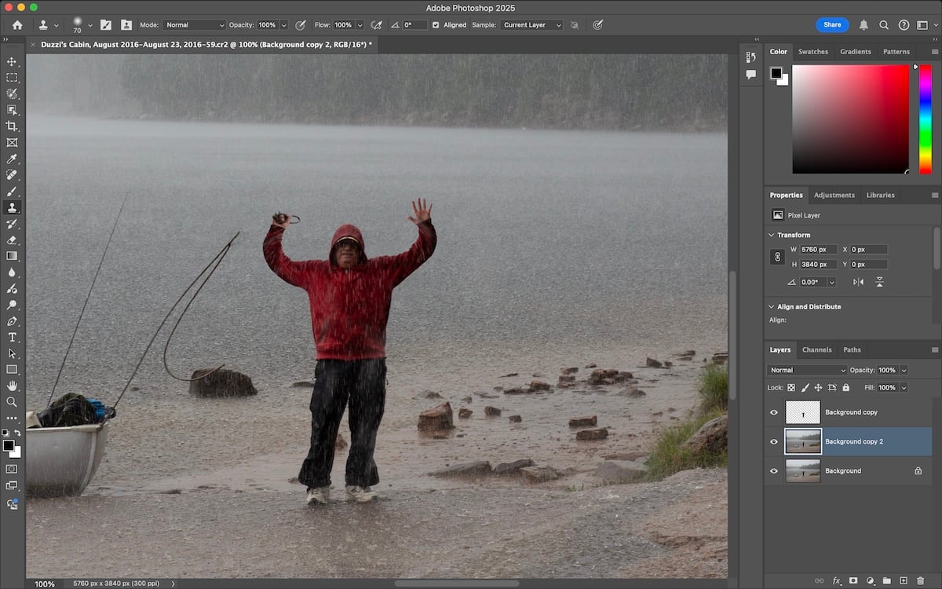Open the Swatches panel tab

813,51
